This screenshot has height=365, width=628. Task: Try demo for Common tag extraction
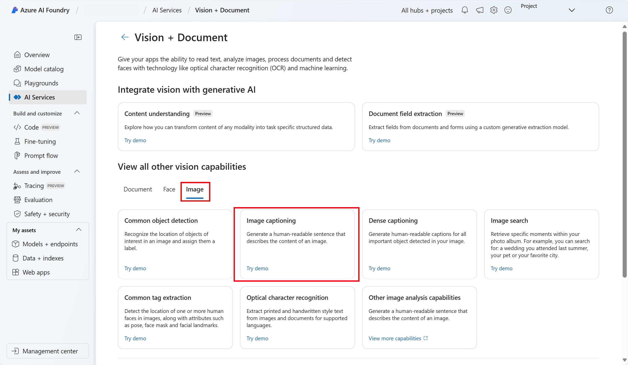coord(135,338)
